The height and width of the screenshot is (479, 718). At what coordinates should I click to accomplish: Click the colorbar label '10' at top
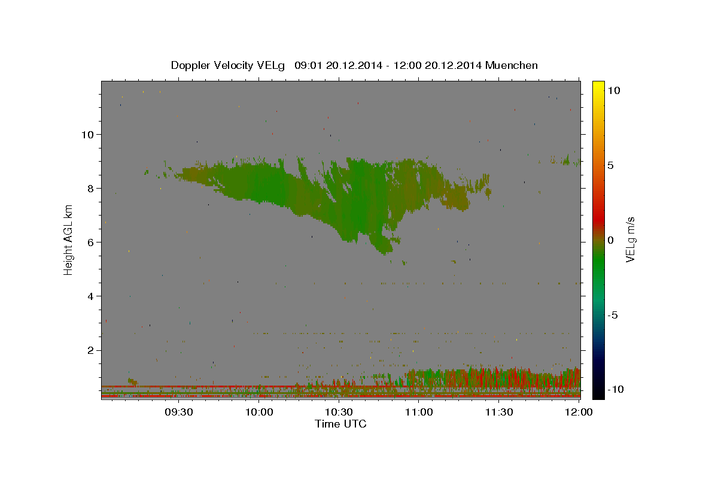[613, 90]
